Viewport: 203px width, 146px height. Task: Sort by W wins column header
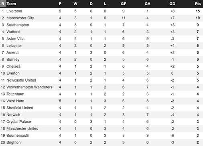[x=75, y=4]
